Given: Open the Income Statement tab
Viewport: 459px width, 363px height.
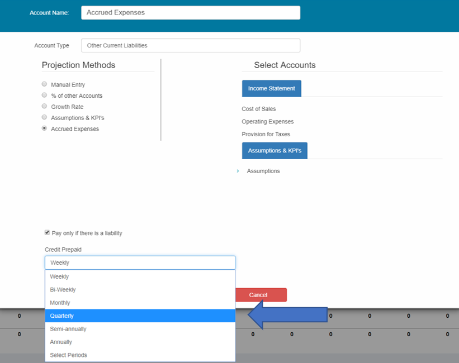Looking at the screenshot, I should [x=271, y=88].
